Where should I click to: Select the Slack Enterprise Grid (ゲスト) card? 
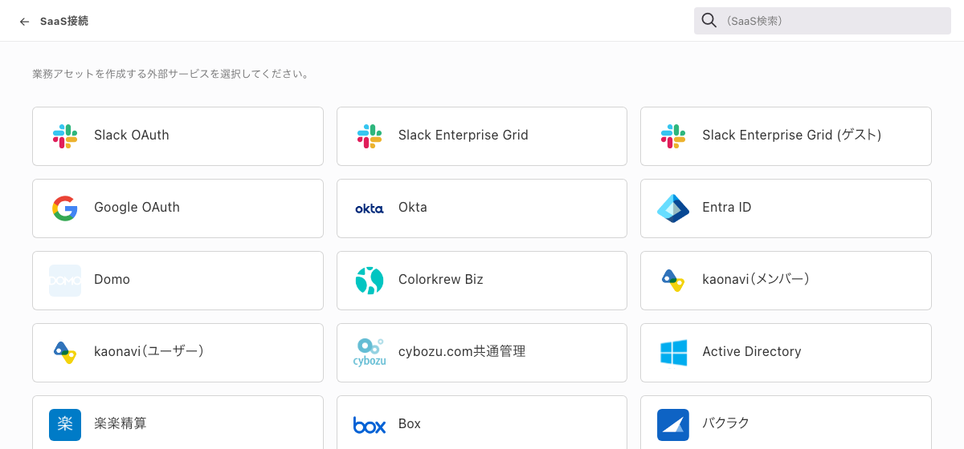[x=786, y=136]
